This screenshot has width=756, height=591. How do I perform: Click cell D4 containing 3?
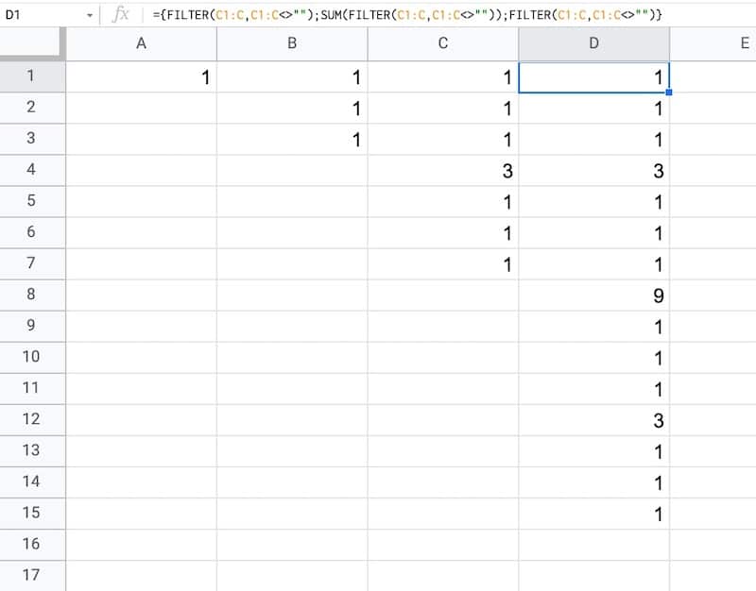(594, 171)
